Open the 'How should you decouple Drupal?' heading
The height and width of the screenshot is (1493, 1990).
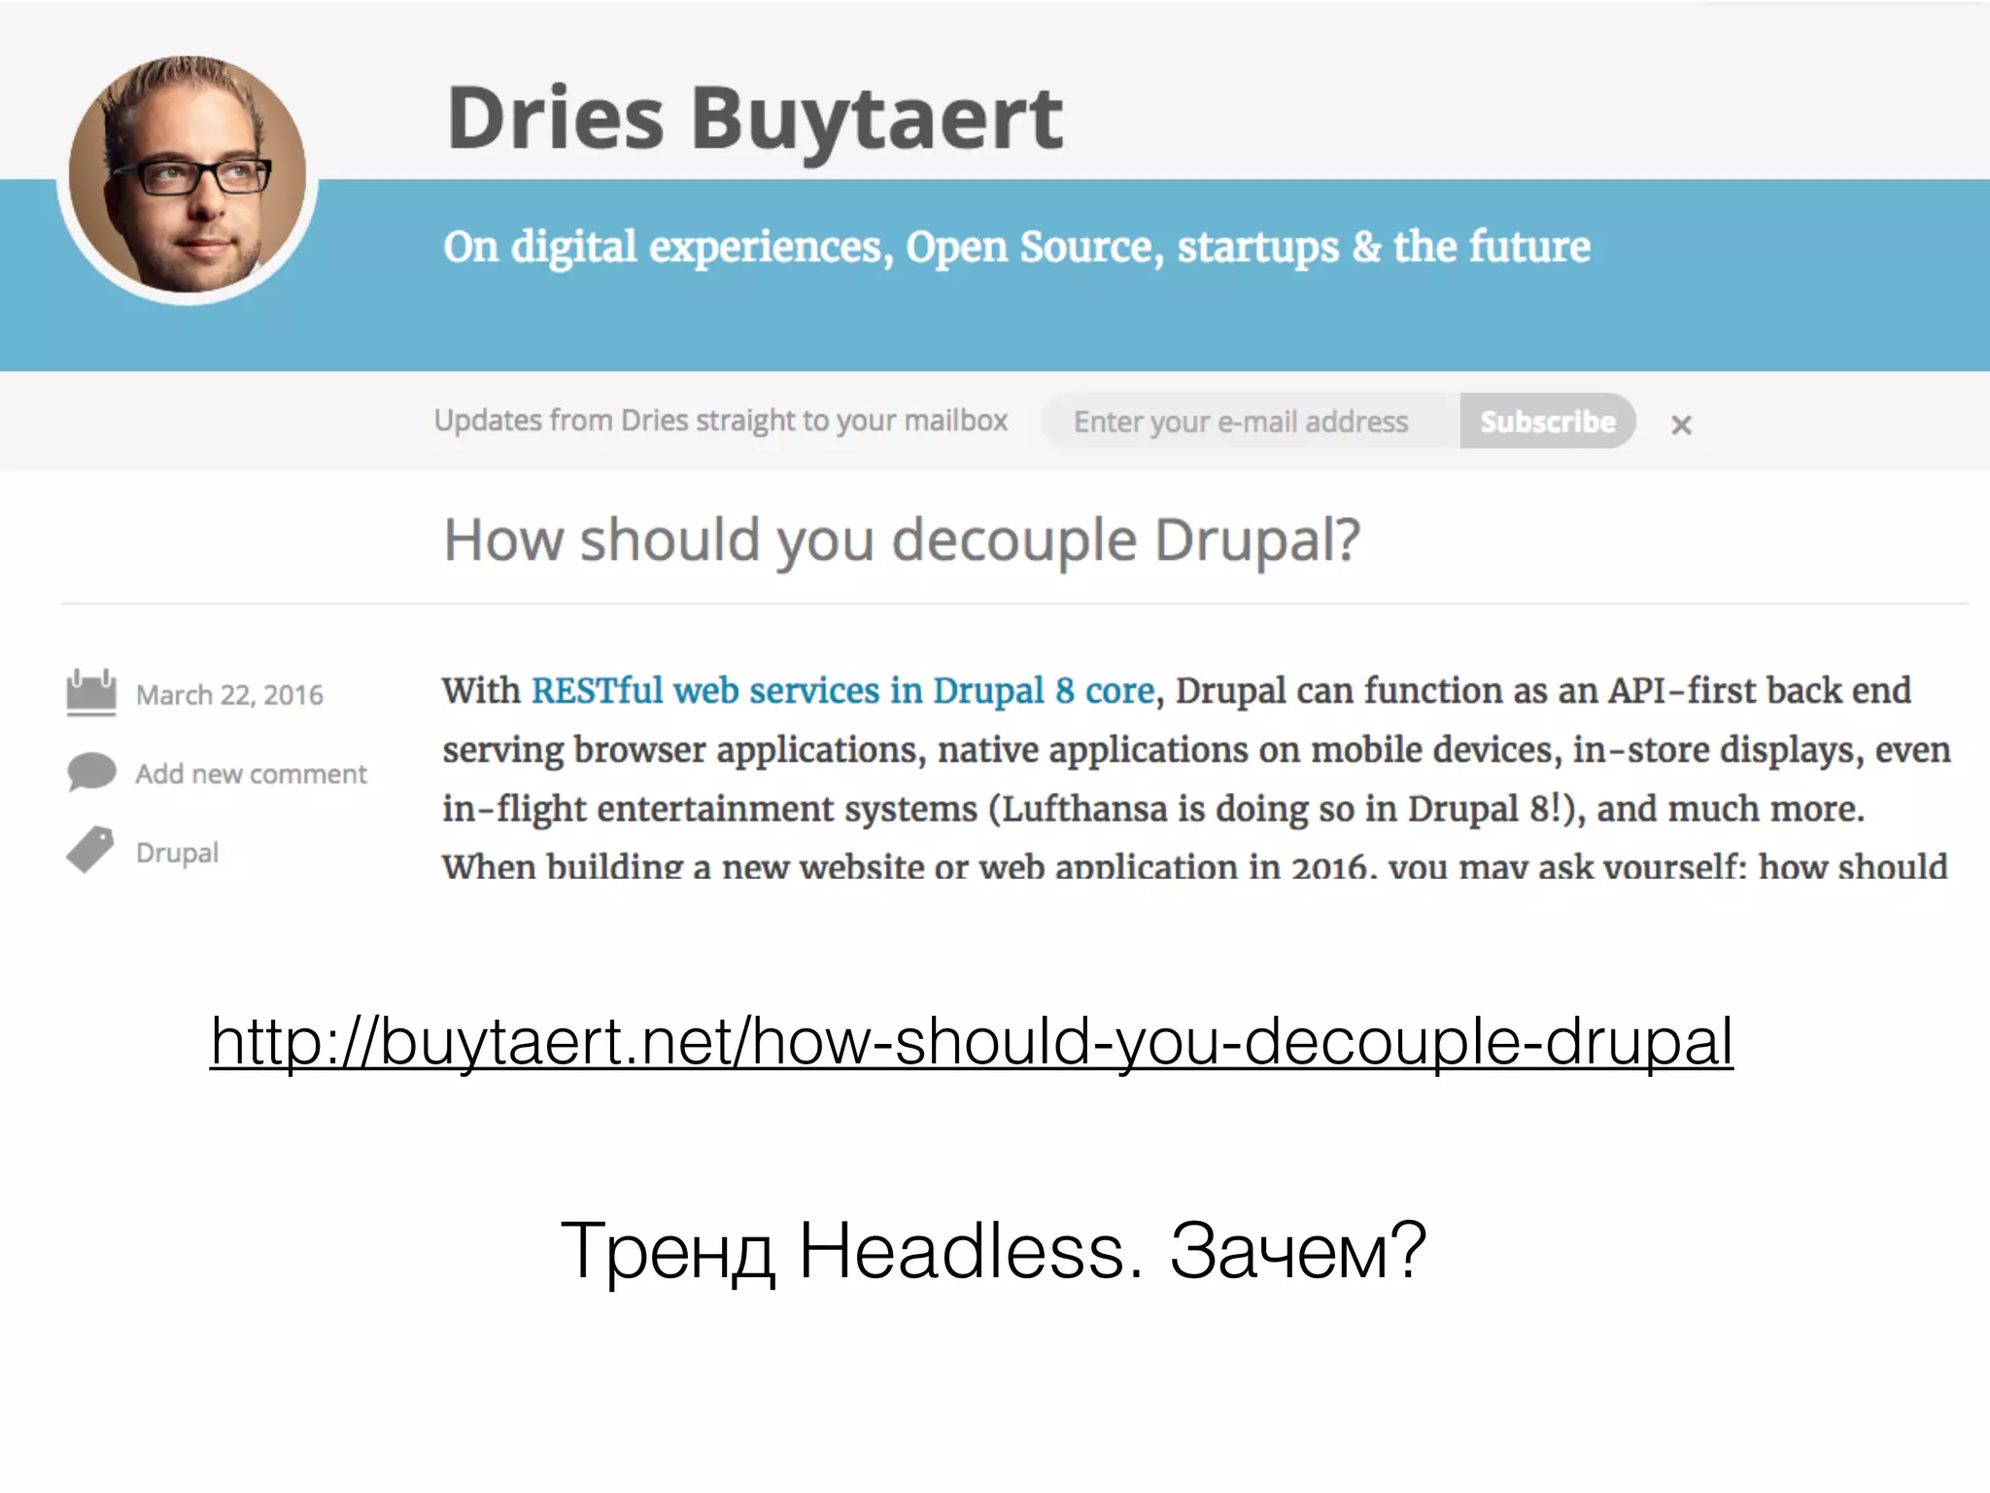point(901,540)
